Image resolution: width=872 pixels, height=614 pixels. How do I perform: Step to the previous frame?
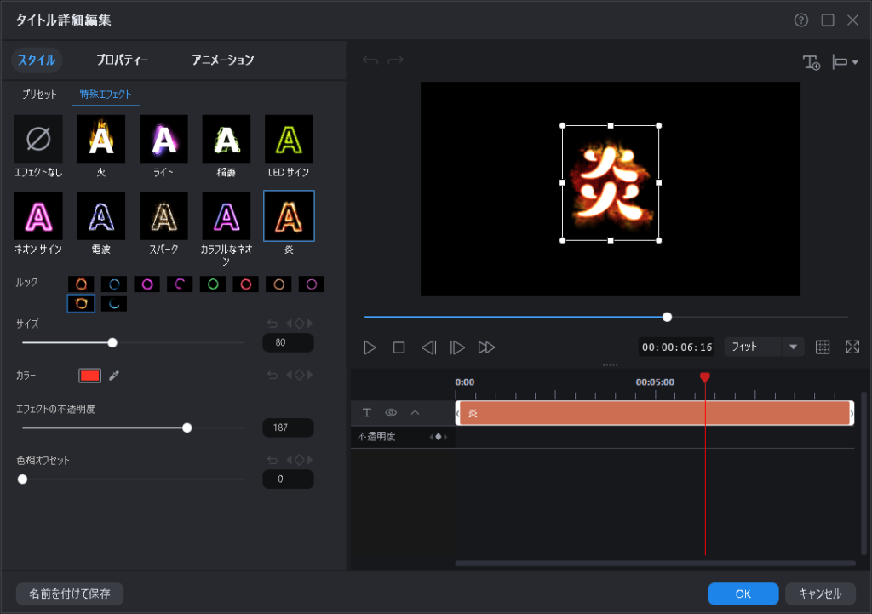pyautogui.click(x=428, y=347)
